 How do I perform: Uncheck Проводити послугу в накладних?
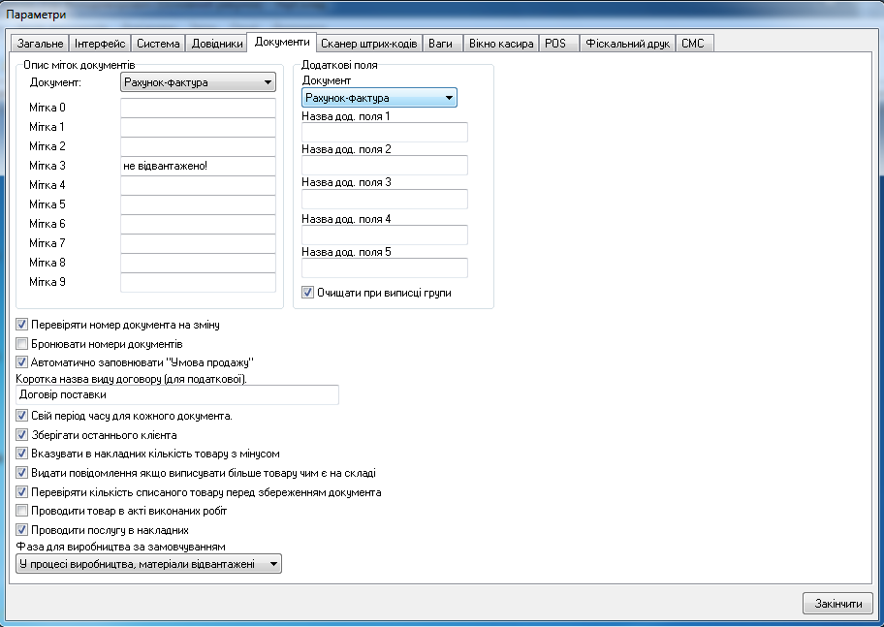click(x=22, y=530)
